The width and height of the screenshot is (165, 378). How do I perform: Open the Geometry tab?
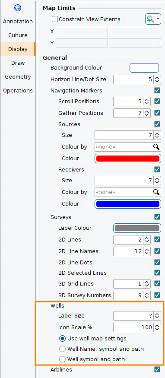tap(18, 76)
